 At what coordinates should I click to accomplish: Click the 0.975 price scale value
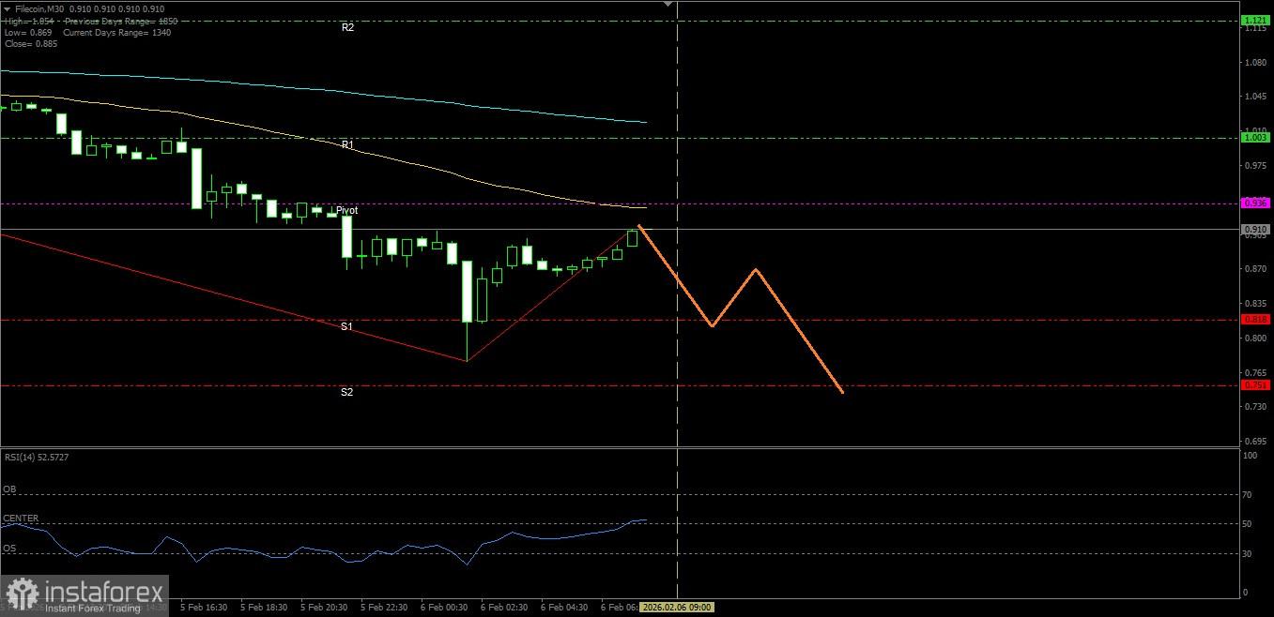click(x=1256, y=166)
